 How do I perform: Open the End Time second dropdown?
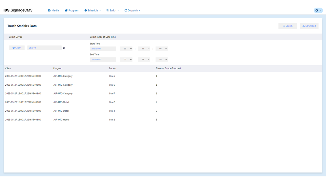point(162,59)
